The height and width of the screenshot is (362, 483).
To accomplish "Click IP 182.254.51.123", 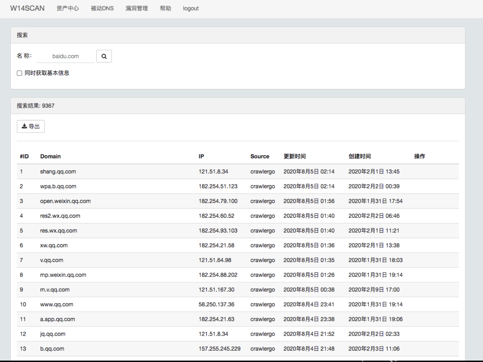I will (x=218, y=186).
